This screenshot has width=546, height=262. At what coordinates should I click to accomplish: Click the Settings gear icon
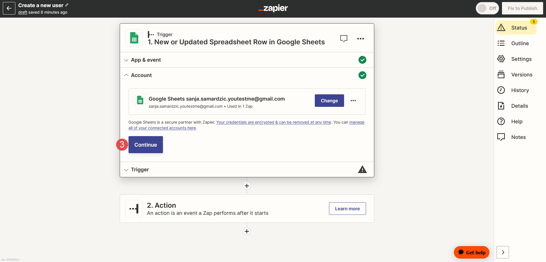tap(501, 59)
